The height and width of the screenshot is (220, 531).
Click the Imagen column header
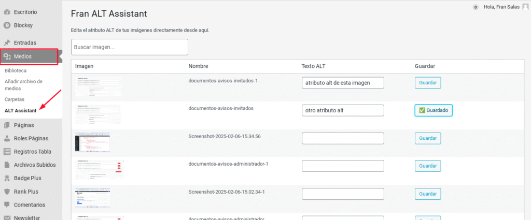85,66
